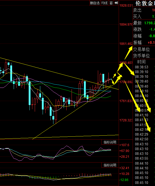The height and width of the screenshot is (186, 155).
Task: Click the 货币单位 label
Action: pos(142,56)
